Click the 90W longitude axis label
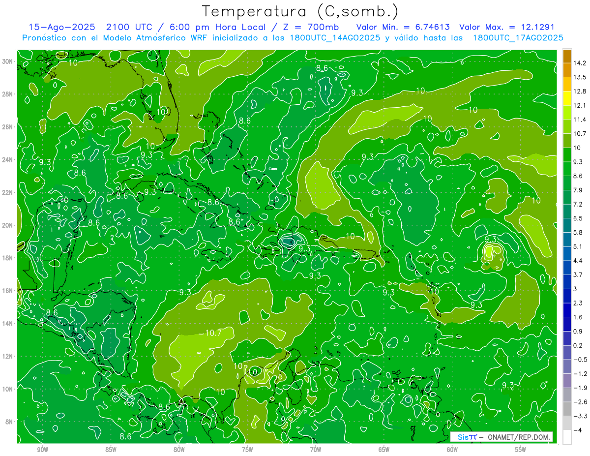Screen dimensions: 590x456 tap(43, 450)
